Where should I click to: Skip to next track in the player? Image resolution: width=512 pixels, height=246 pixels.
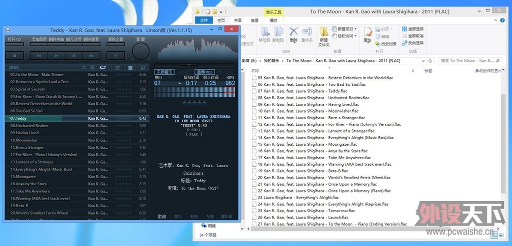coord(91,56)
